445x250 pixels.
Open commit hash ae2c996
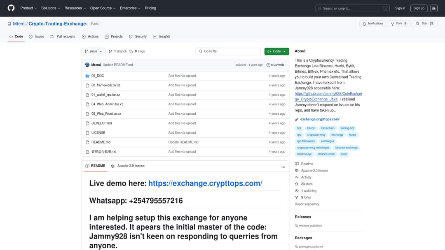coord(241,65)
